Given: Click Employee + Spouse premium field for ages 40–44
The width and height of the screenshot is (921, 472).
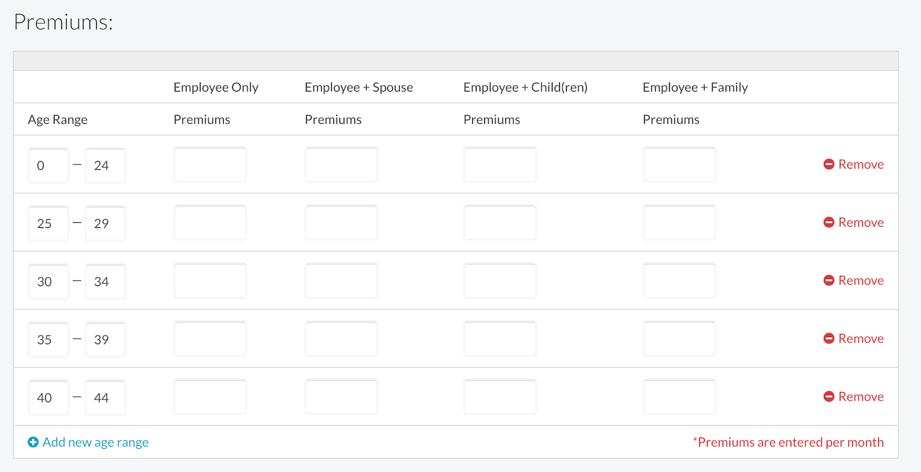Looking at the screenshot, I should click(341, 397).
